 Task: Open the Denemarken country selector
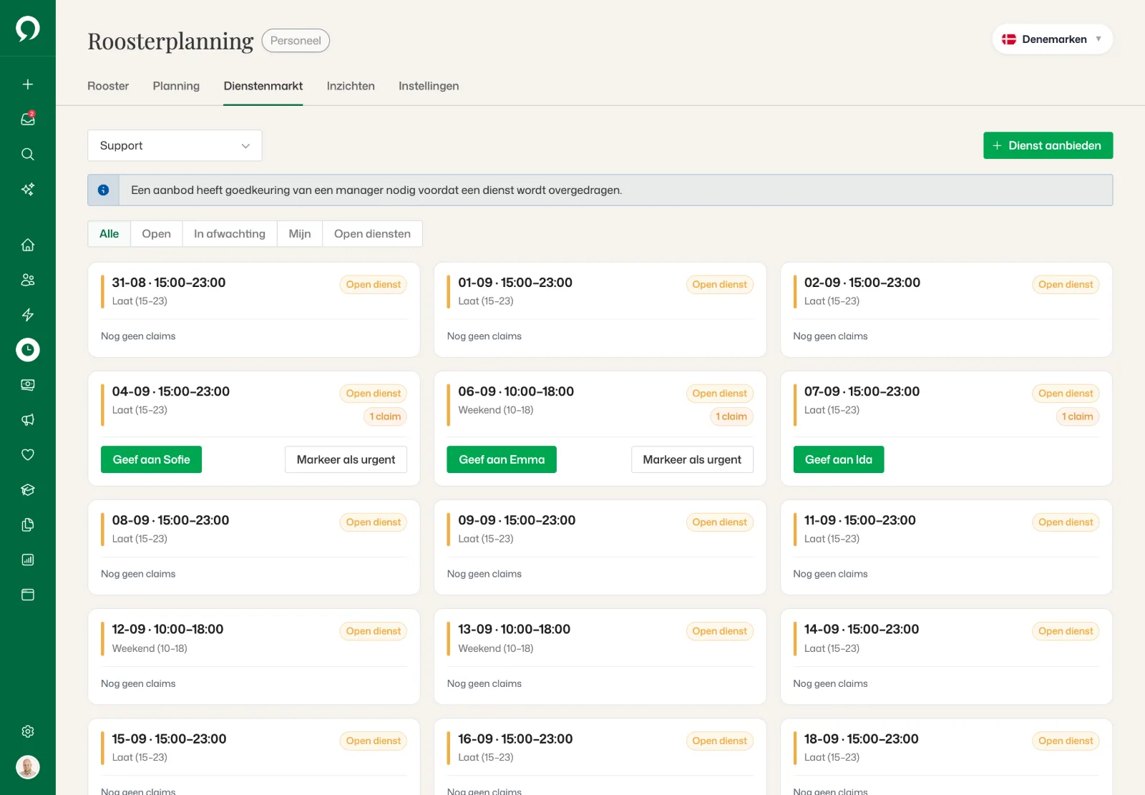[x=1052, y=39]
